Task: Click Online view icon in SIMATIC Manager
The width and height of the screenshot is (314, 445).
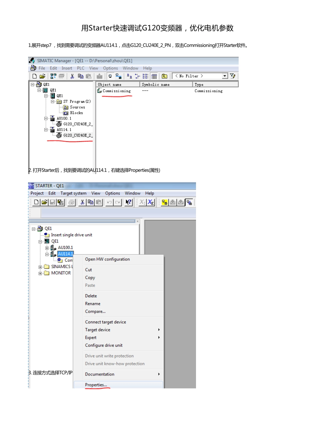Action: point(118,76)
